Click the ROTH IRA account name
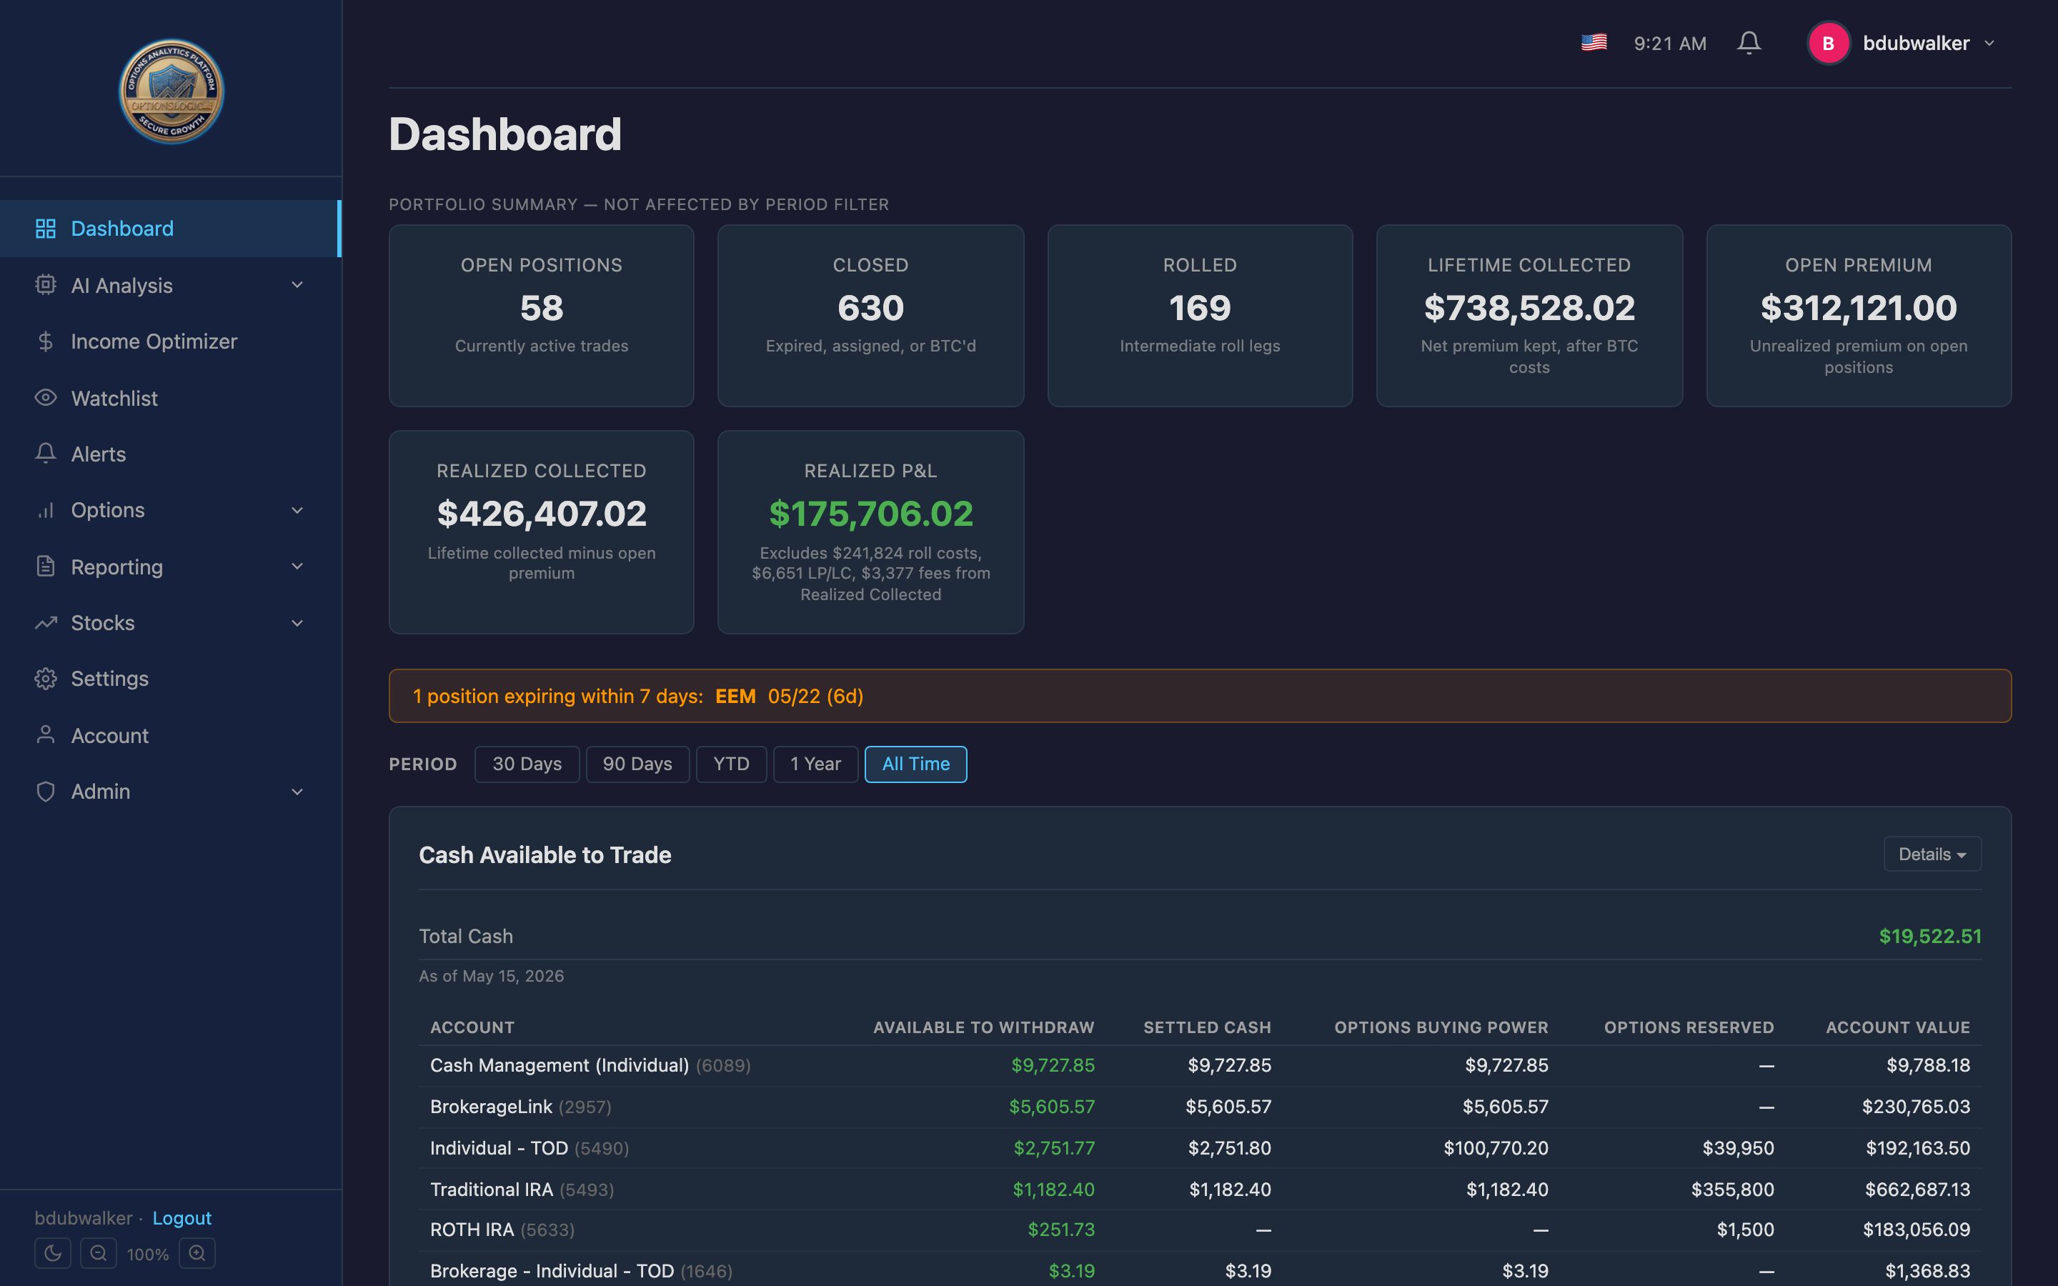The width and height of the screenshot is (2058, 1286). 472,1230
